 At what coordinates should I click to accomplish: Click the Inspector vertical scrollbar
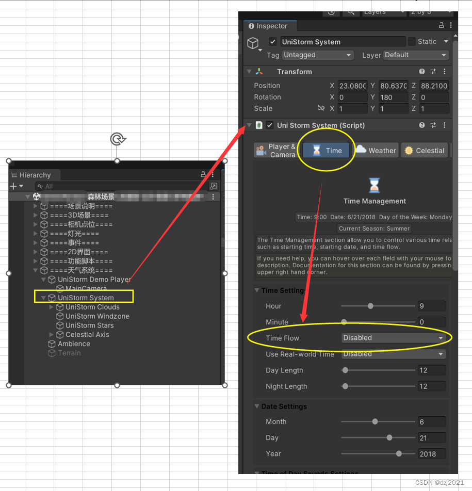455,157
